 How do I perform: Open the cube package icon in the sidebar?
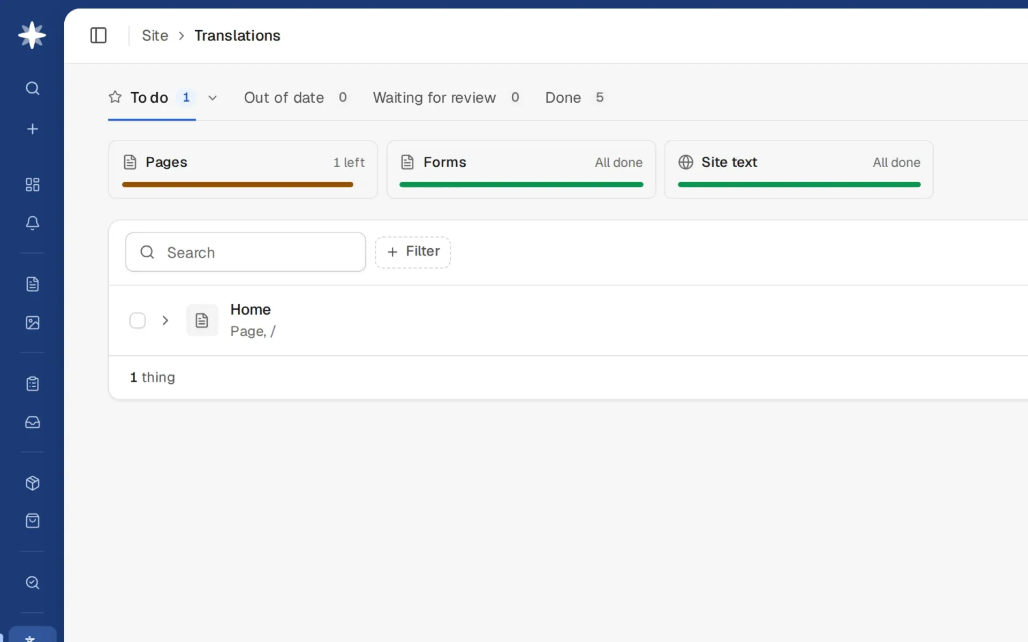click(33, 483)
